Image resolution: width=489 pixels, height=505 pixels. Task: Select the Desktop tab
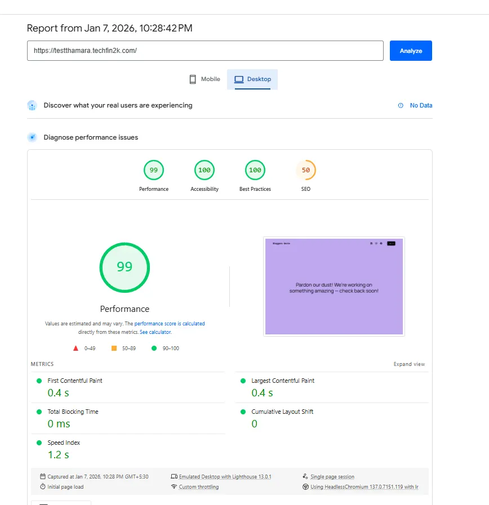[x=252, y=79]
